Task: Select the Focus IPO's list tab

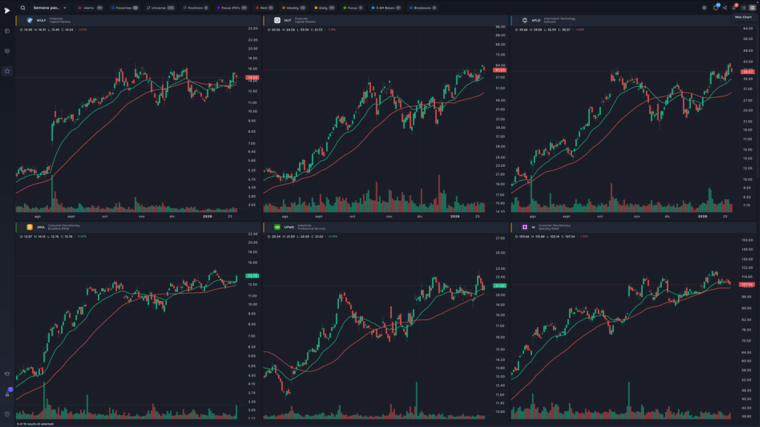Action: click(232, 7)
